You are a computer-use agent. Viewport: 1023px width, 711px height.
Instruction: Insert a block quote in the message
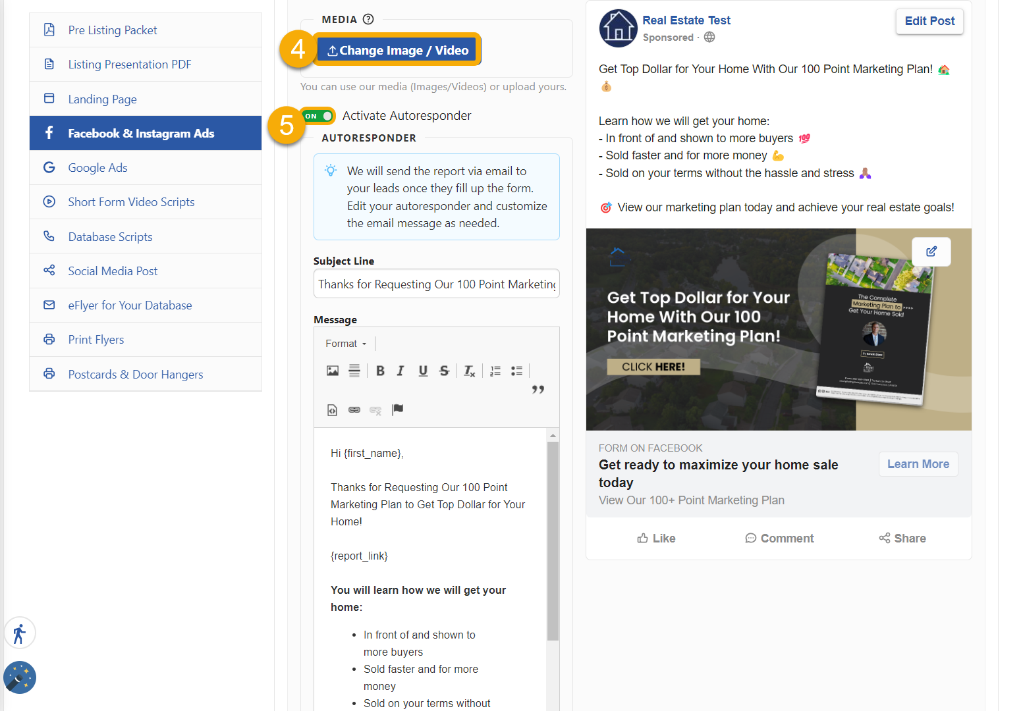click(x=538, y=388)
